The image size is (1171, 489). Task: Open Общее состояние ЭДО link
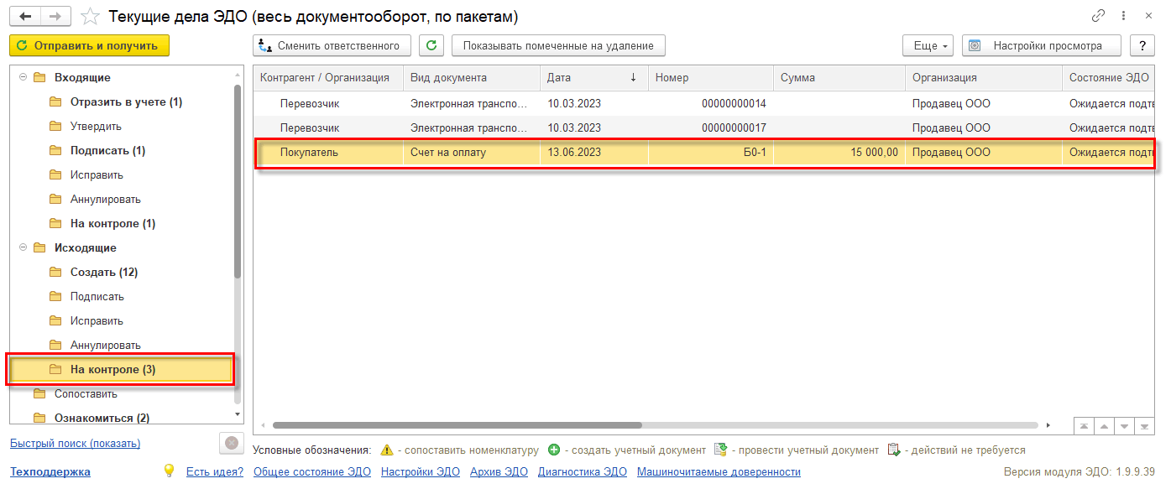[x=312, y=472]
